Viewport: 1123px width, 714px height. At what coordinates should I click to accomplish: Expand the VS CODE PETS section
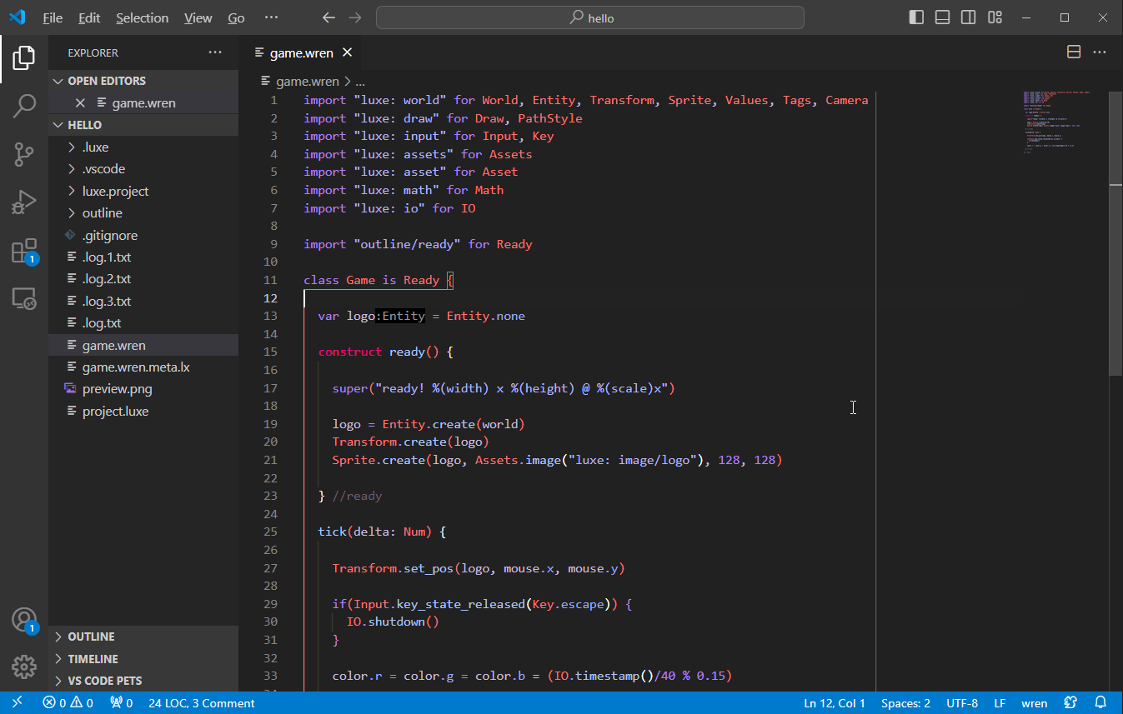point(143,681)
